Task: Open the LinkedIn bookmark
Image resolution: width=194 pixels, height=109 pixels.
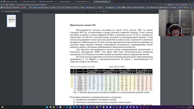Action: pos(180,8)
